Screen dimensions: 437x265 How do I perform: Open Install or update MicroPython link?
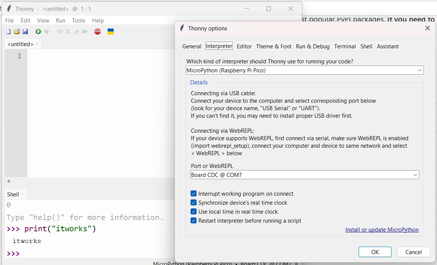(382, 230)
